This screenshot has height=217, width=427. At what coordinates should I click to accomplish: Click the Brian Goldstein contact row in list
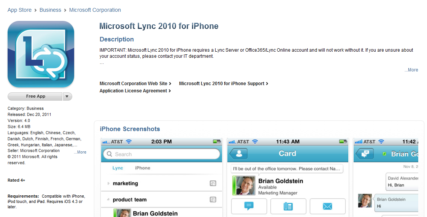162,212
